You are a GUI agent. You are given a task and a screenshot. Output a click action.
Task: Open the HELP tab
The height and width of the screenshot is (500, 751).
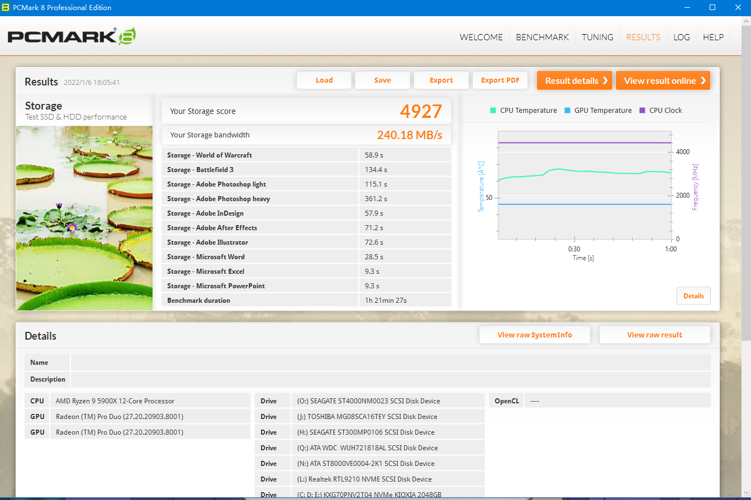click(713, 37)
